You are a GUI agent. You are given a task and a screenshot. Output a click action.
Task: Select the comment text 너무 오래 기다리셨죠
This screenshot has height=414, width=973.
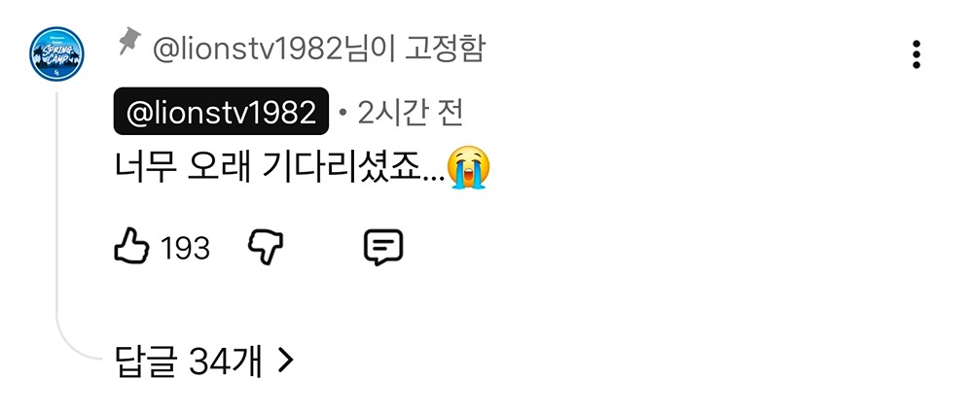click(268, 168)
